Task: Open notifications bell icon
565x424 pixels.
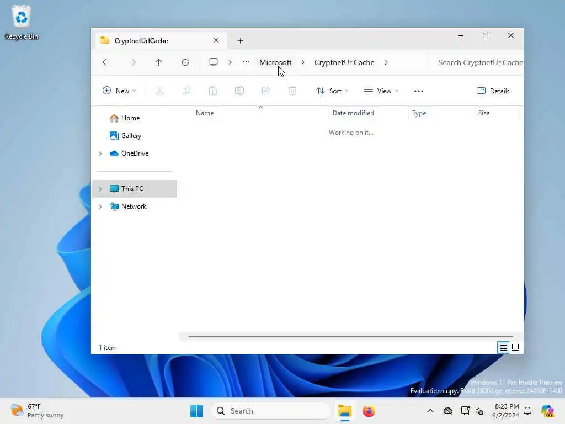Action: (527, 411)
